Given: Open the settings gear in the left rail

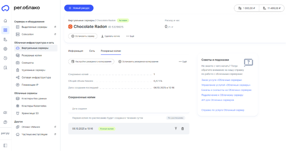Looking at the screenshot, I should 5,49.
